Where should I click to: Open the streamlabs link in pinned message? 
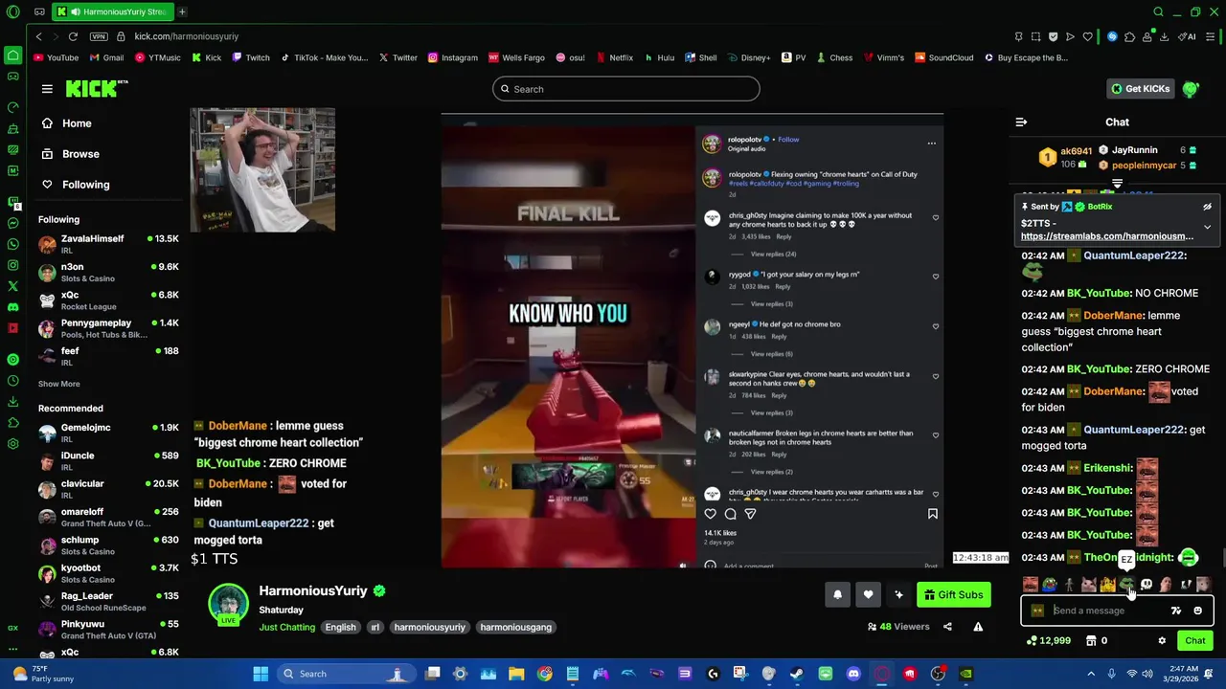coord(1107,236)
